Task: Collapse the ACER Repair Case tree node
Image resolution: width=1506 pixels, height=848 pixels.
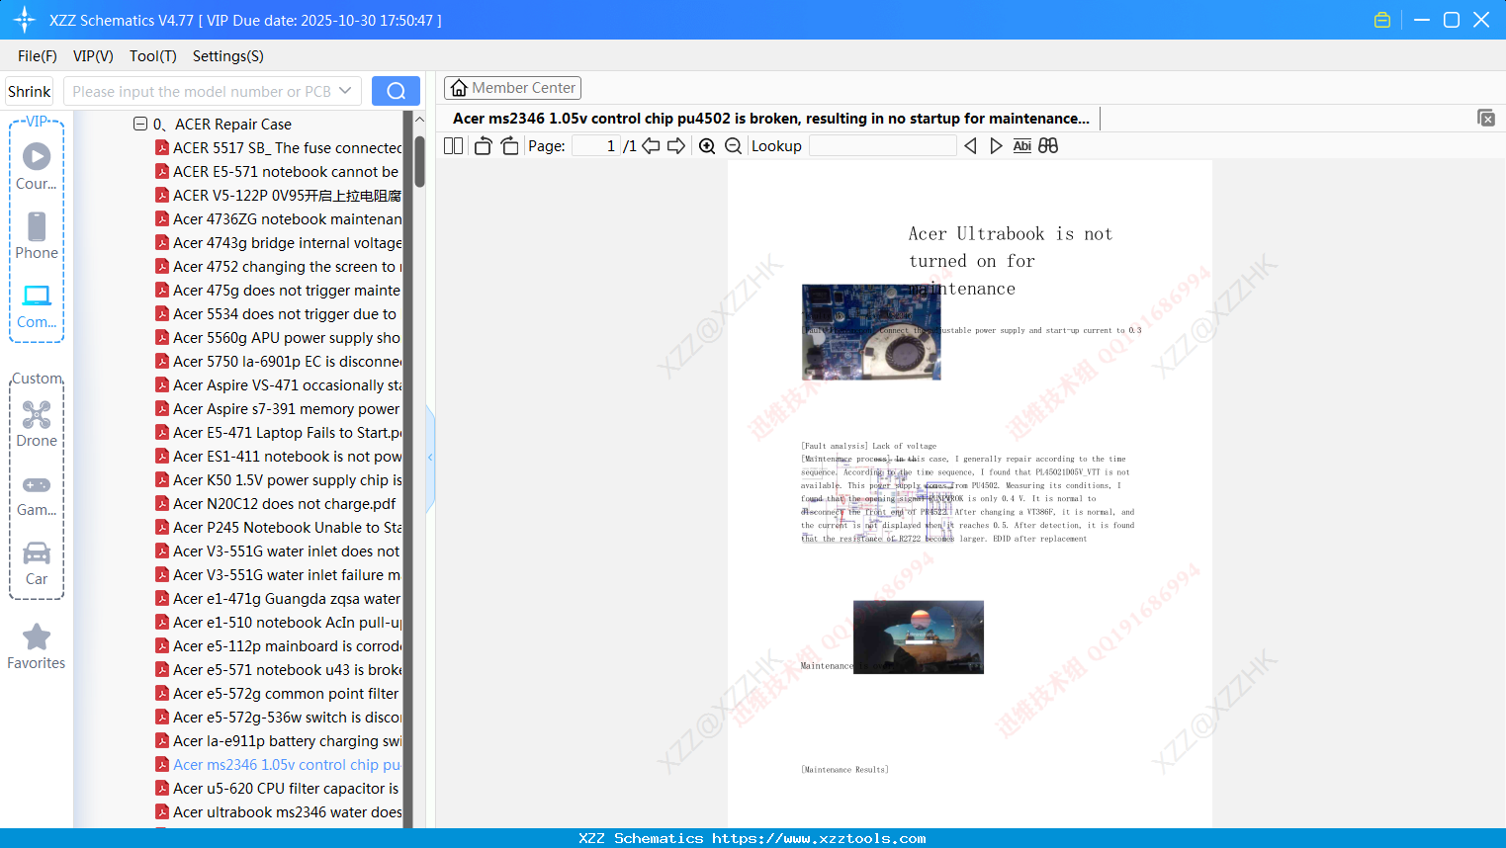Action: pos(140,124)
